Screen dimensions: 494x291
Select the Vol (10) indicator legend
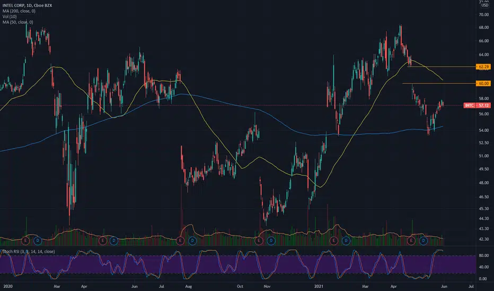click(x=10, y=16)
